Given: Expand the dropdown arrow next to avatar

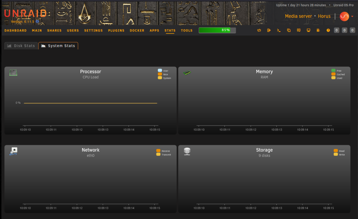Looking at the screenshot, I should pyautogui.click(x=352, y=16).
